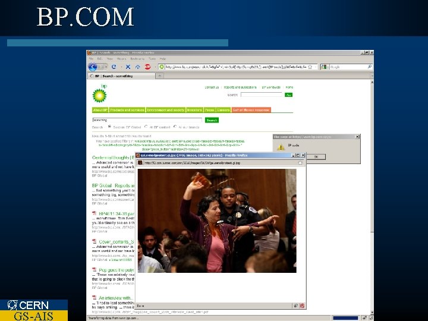Open the Edit menu

pos(100,59)
